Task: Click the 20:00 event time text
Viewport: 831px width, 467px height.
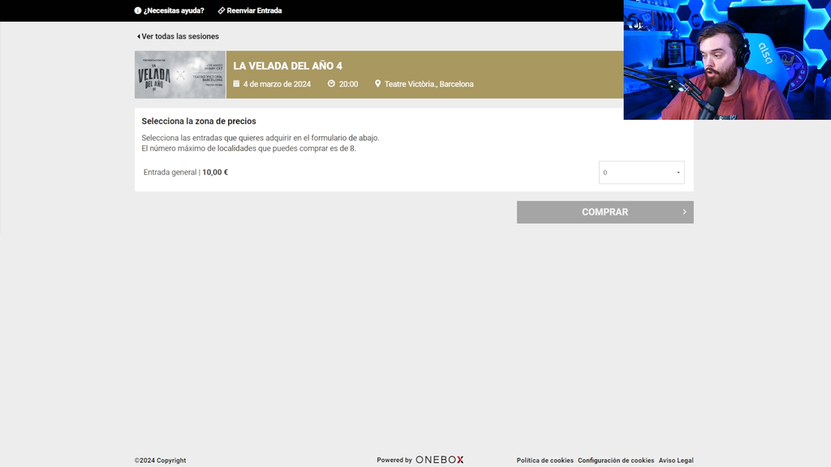Action: tap(348, 84)
